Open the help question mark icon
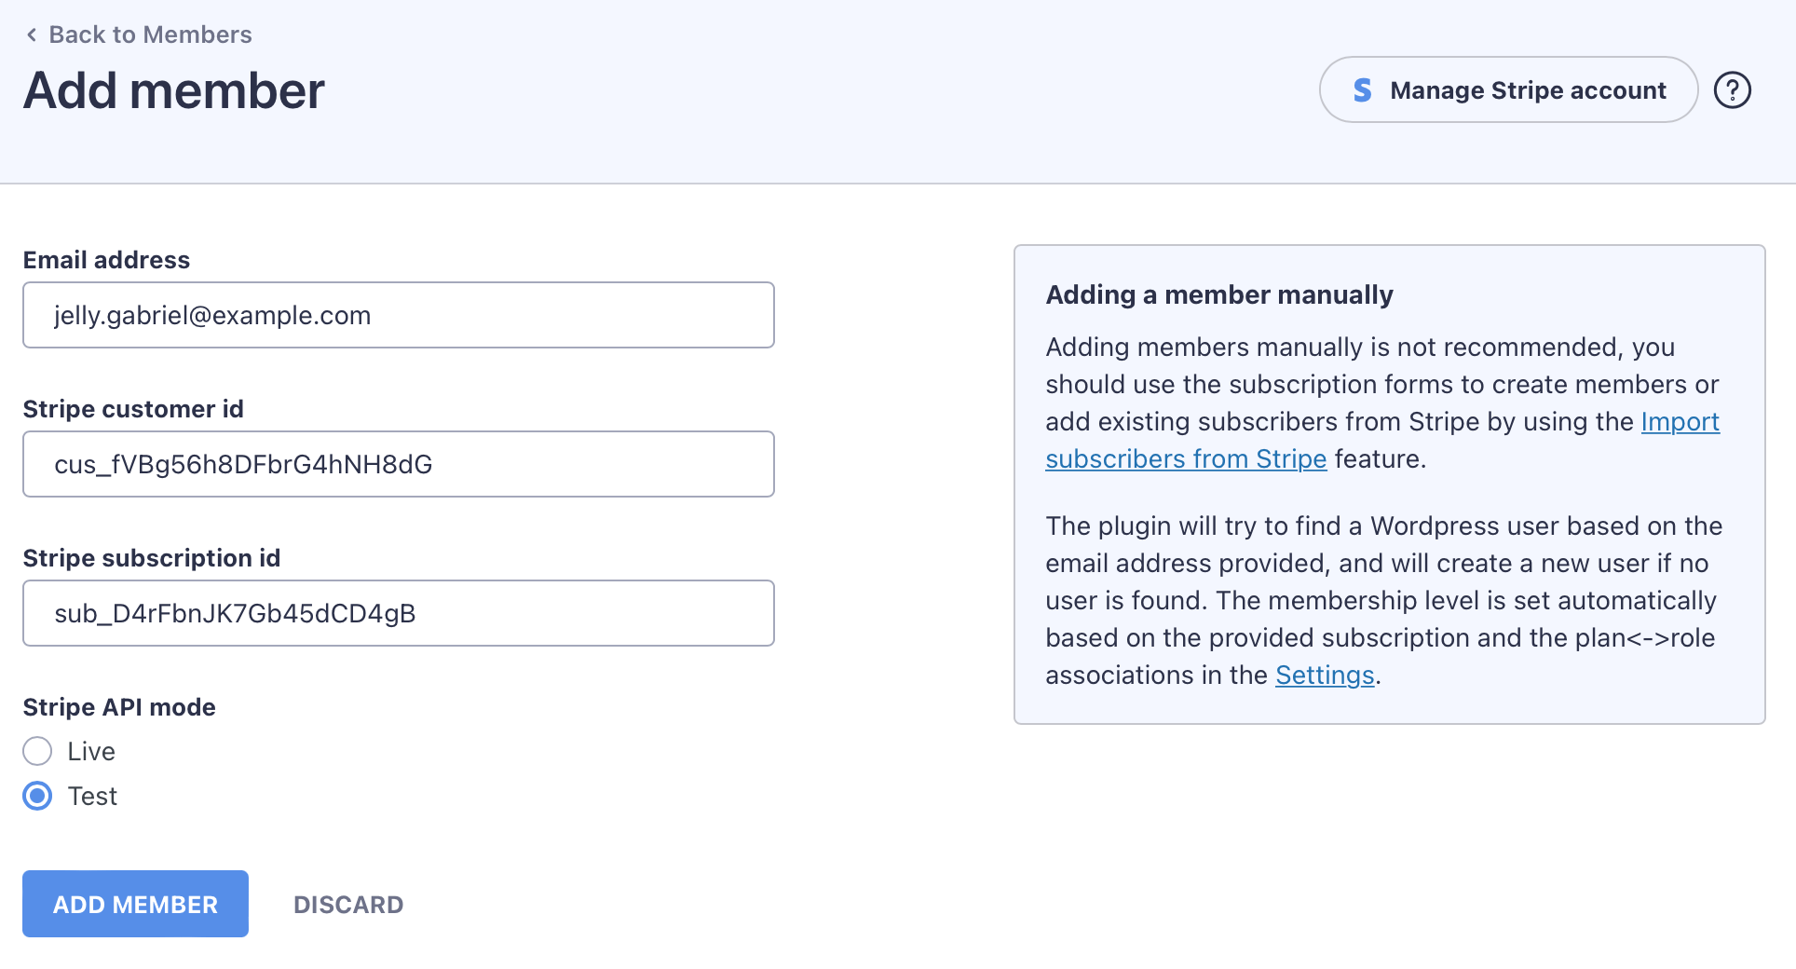This screenshot has height=969, width=1796. click(x=1732, y=90)
